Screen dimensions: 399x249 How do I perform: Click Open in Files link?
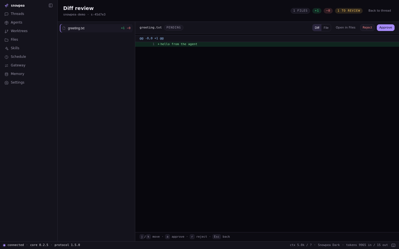(346, 28)
